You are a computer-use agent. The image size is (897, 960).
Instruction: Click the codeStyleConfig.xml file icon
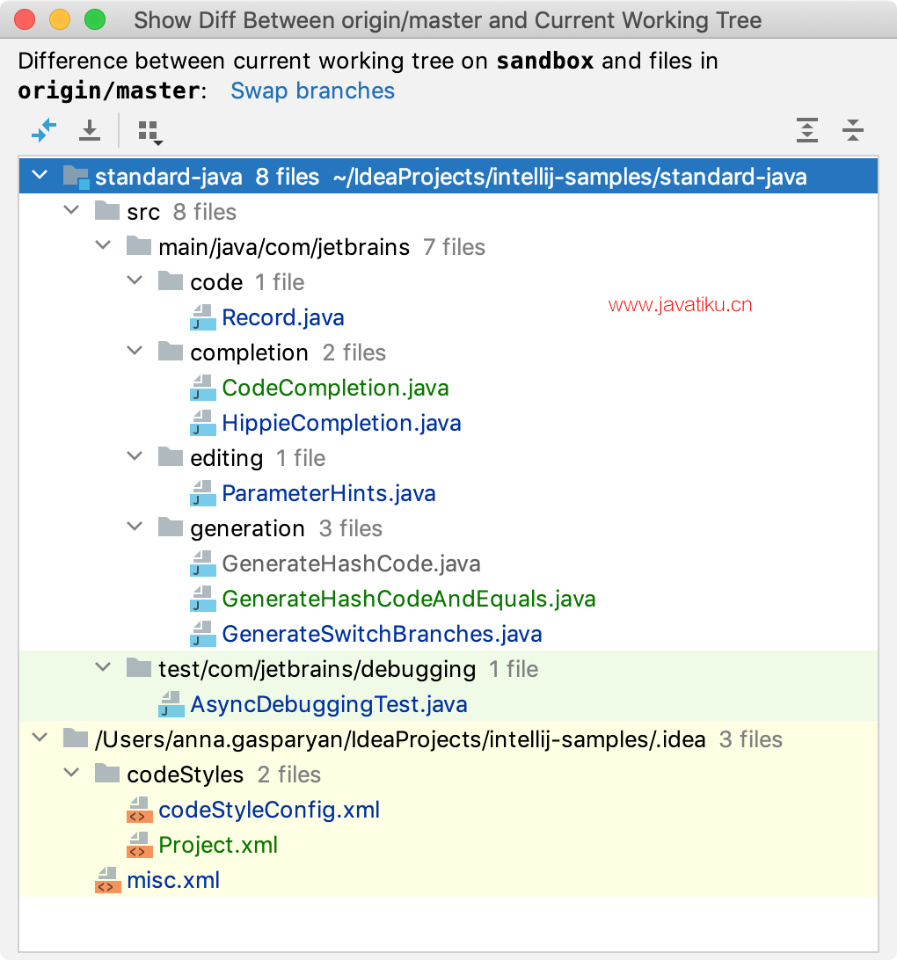click(x=140, y=810)
